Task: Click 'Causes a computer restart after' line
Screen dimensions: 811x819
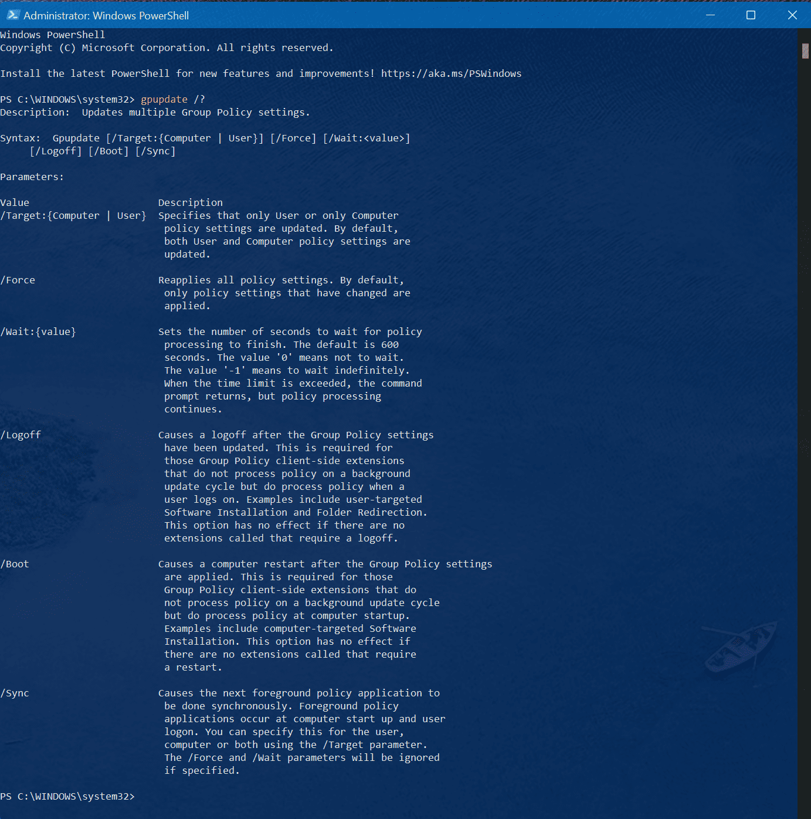Action: [x=325, y=564]
